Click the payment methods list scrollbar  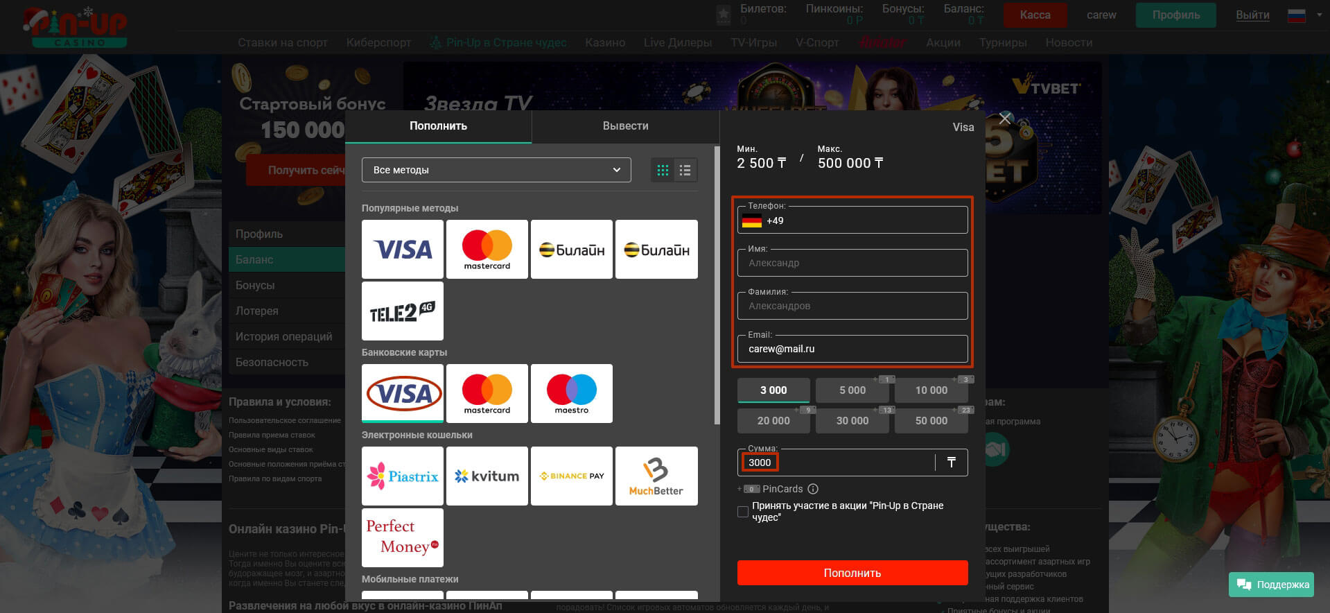coord(717,284)
